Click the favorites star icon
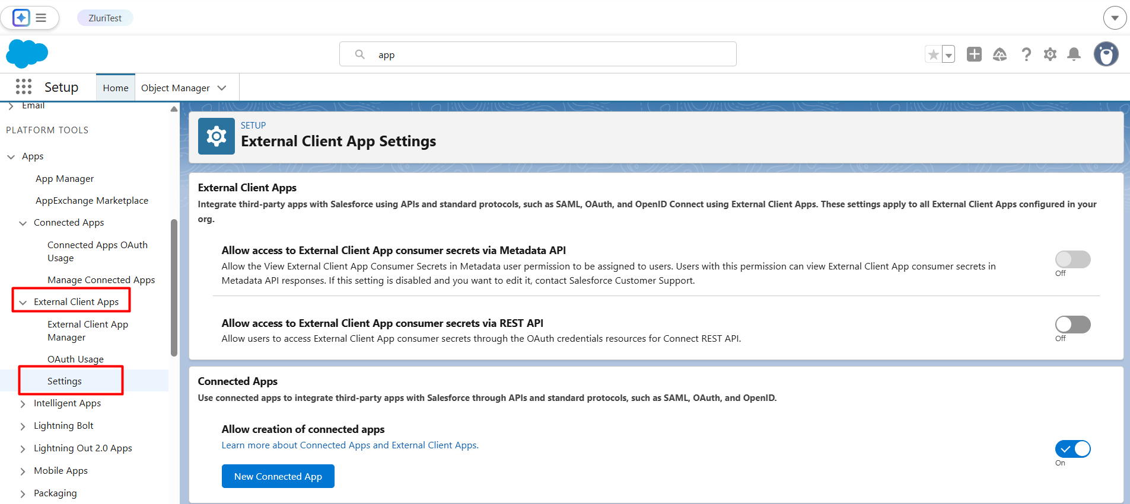 click(933, 54)
